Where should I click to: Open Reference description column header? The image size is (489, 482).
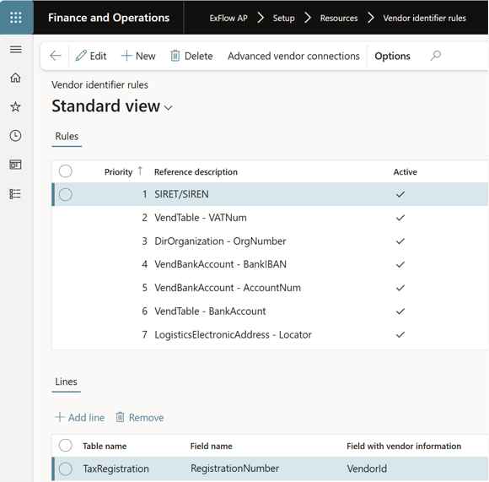pos(196,171)
